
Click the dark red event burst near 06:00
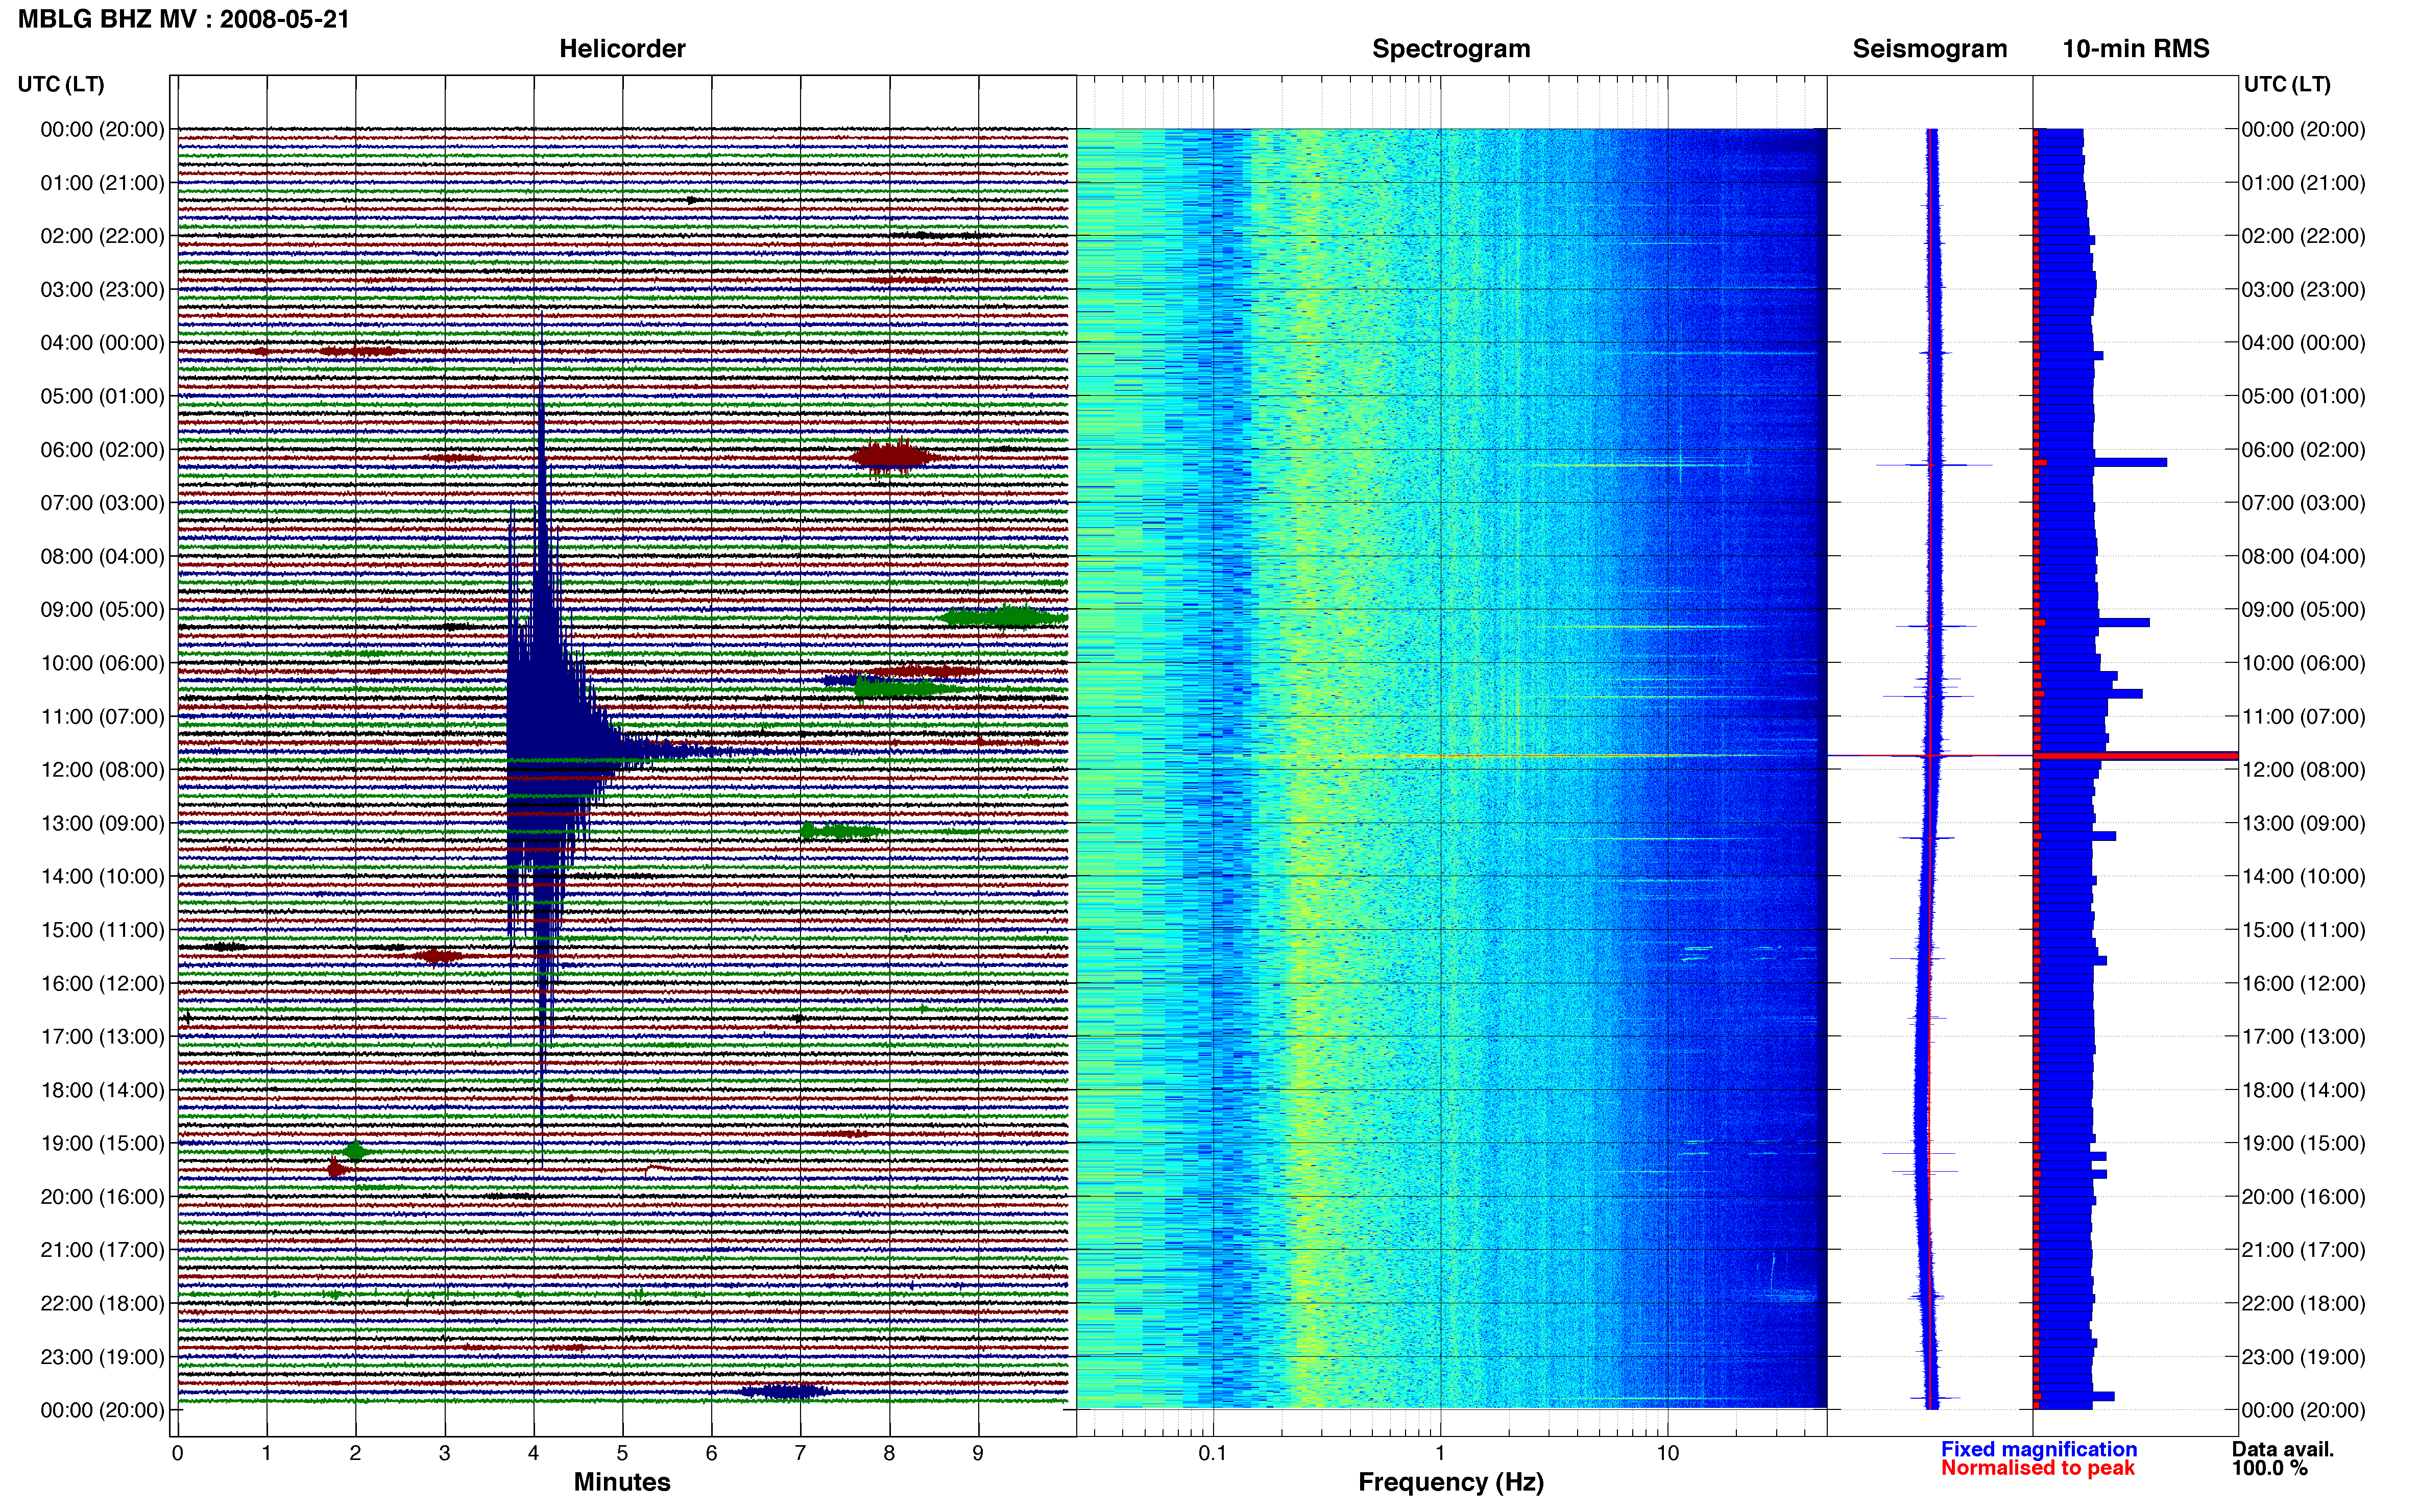coord(893,457)
